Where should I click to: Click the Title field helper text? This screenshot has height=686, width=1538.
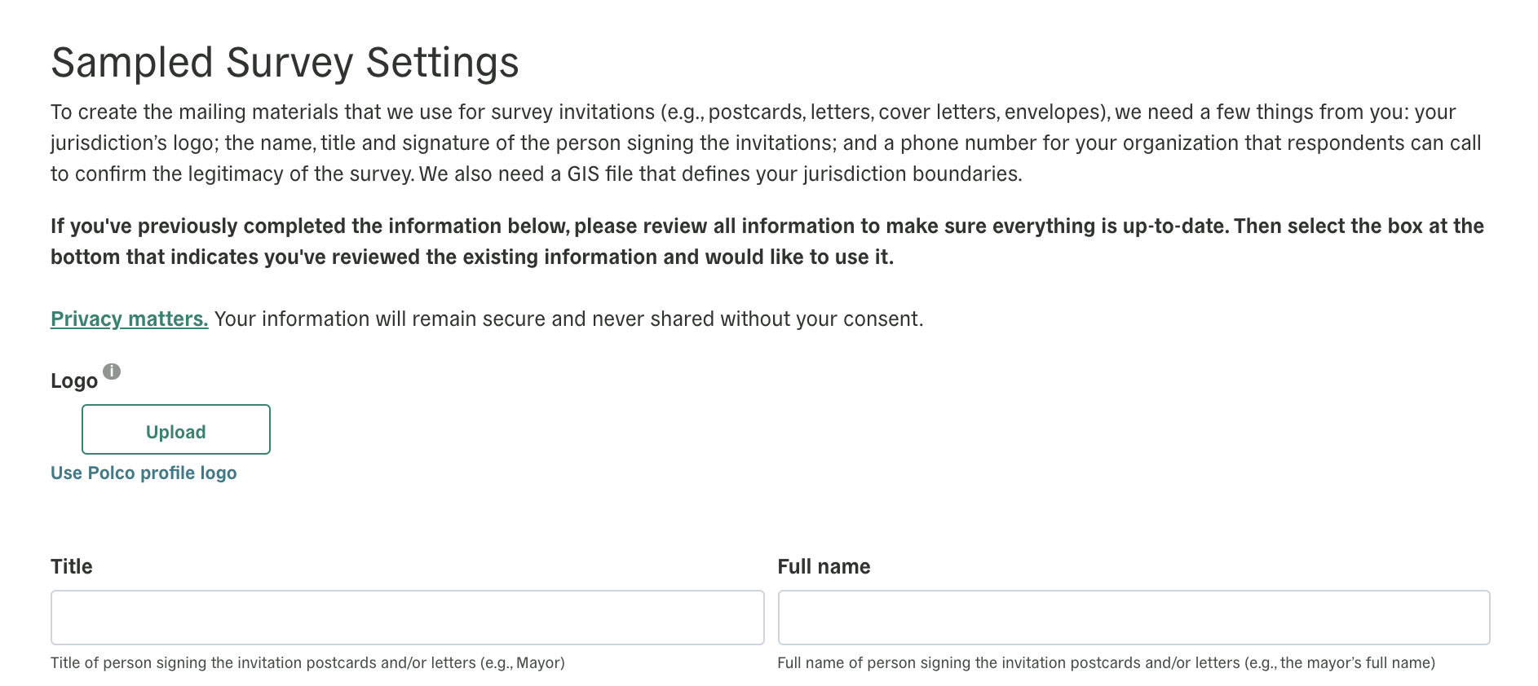coord(307,663)
